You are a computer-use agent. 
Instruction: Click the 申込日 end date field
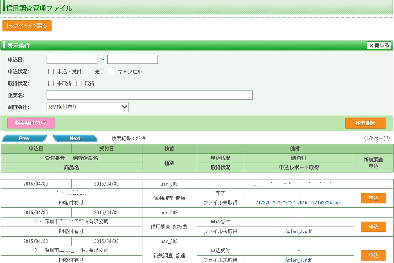[133, 60]
